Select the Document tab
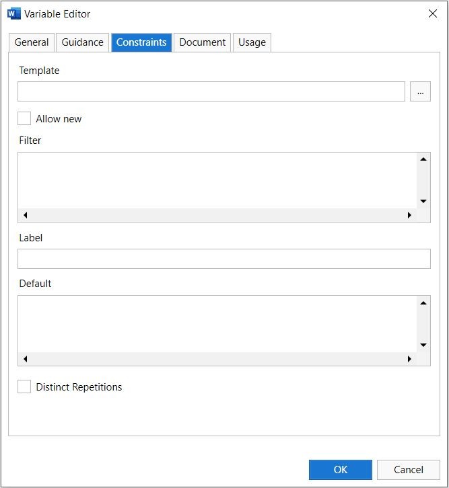The width and height of the screenshot is (449, 488). point(202,42)
